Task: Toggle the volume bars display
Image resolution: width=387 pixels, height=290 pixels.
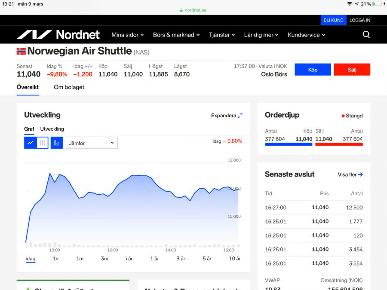Action: click(x=57, y=143)
